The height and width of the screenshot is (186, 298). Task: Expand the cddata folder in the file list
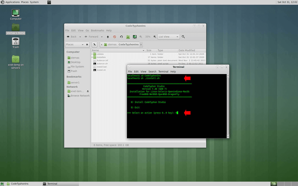point(93,54)
